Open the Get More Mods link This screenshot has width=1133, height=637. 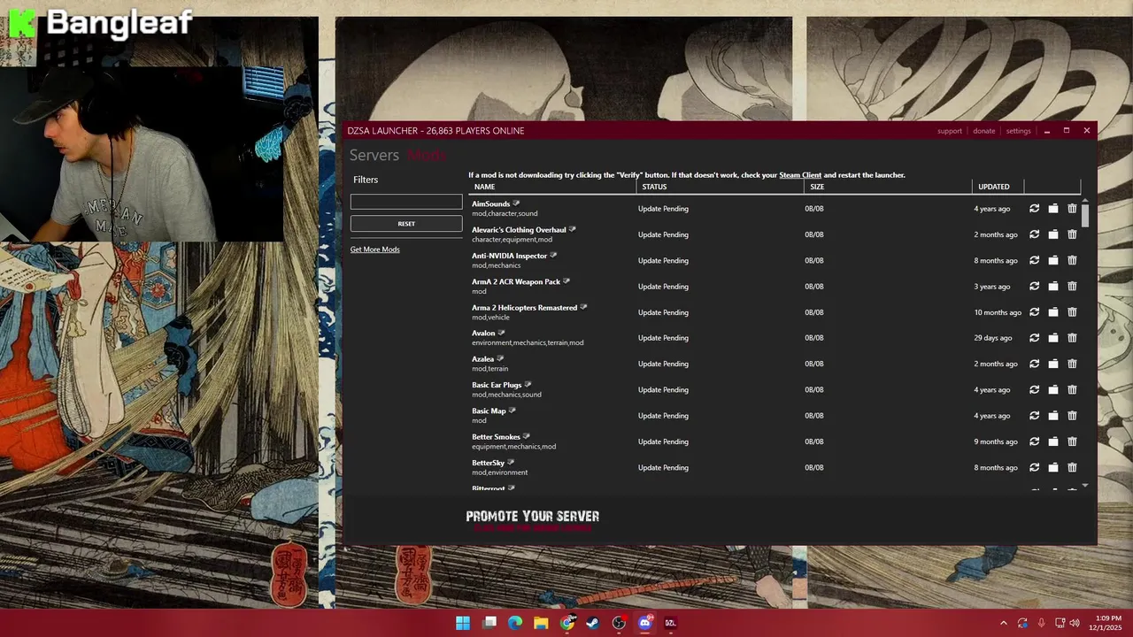click(x=374, y=249)
